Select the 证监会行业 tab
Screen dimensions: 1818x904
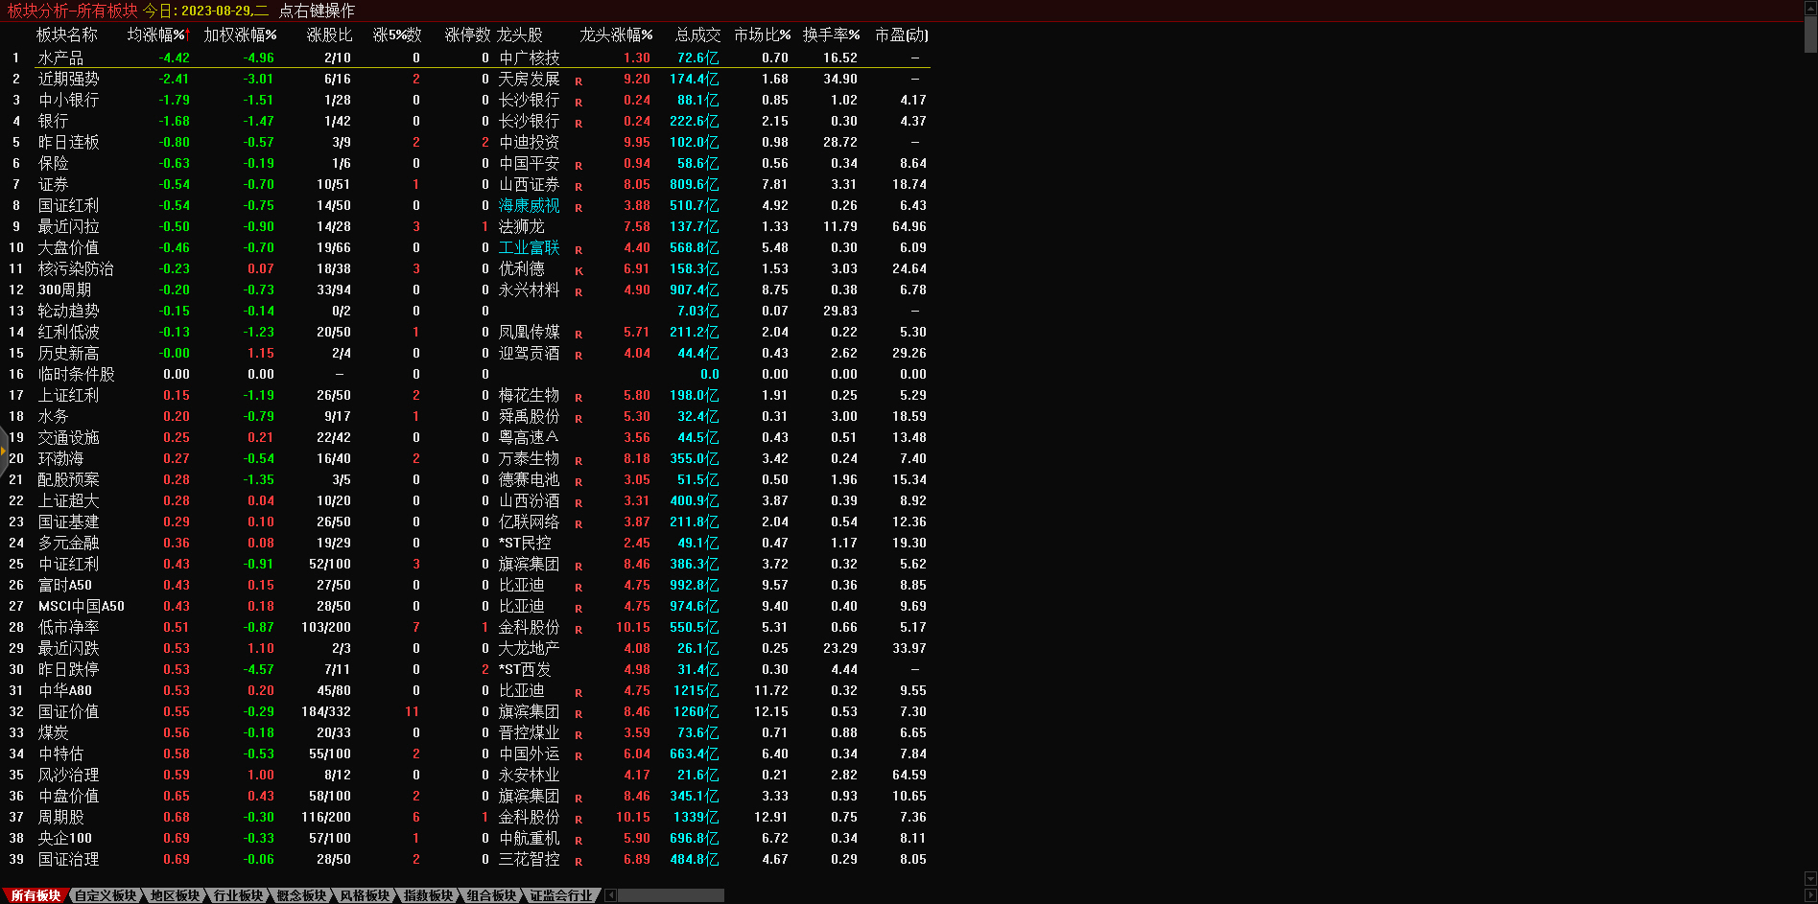pyautogui.click(x=561, y=895)
